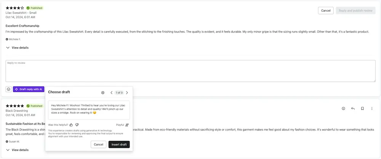The width and height of the screenshot is (381, 159).
Task: Click Draft reply with AI button
Action: 29,89
